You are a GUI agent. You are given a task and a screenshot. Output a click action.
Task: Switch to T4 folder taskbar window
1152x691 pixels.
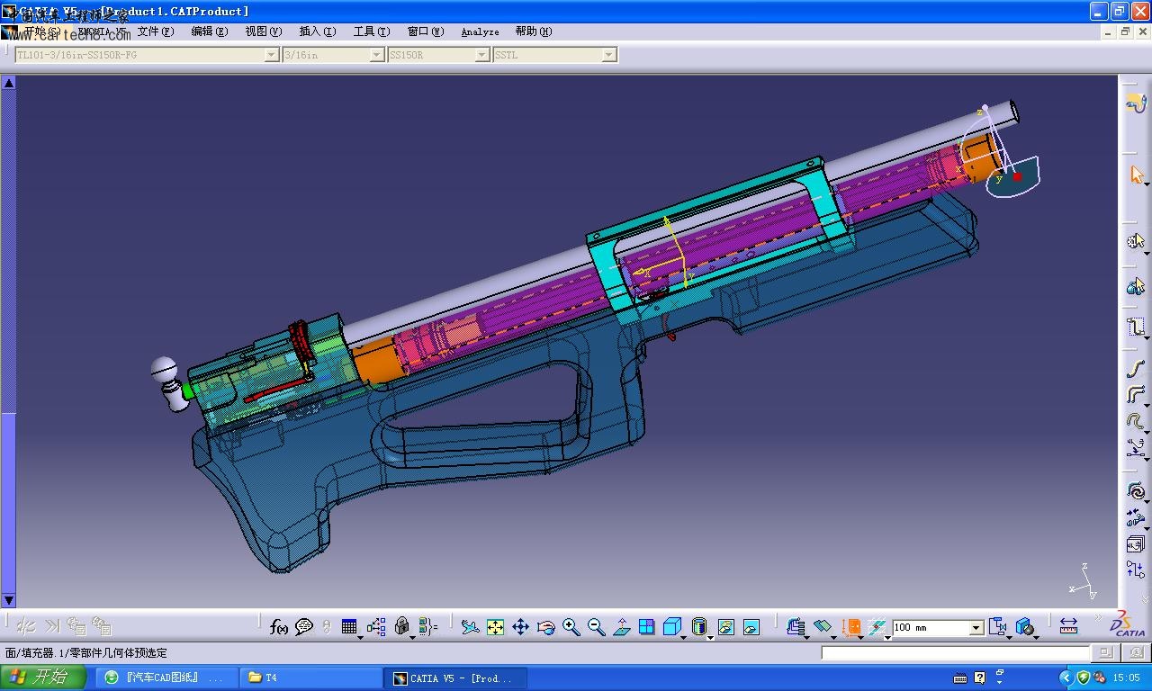point(311,678)
